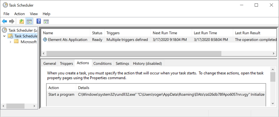Screen dimensions: 279x117
Task: Collapse the Task Scheduler Library tree node
Action: coord(4,36)
